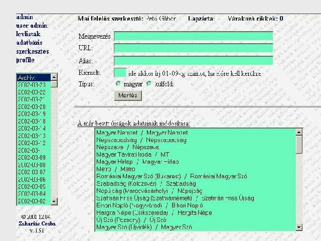Viewport: 321px width, 241px height.
Task: Select Új Szó (Pozsony) entry
Action: click(196, 220)
